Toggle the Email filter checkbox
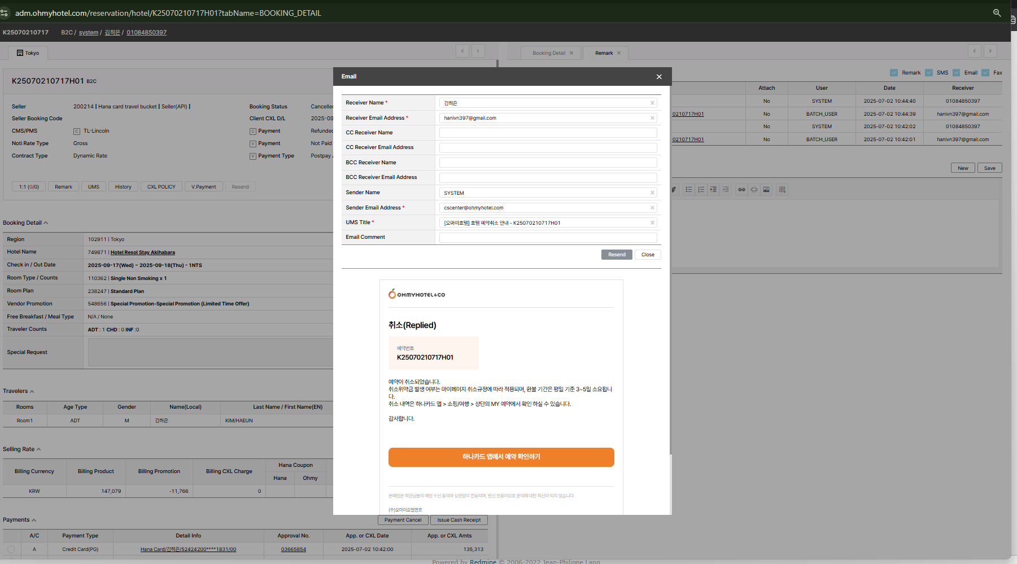Viewport: 1017px width, 564px height. click(x=957, y=73)
